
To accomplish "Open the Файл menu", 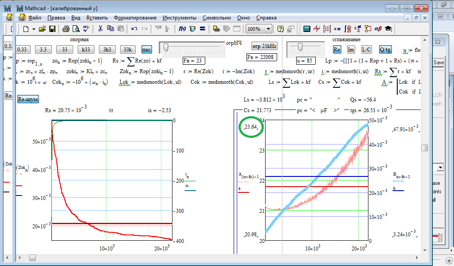I will [x=35, y=18].
